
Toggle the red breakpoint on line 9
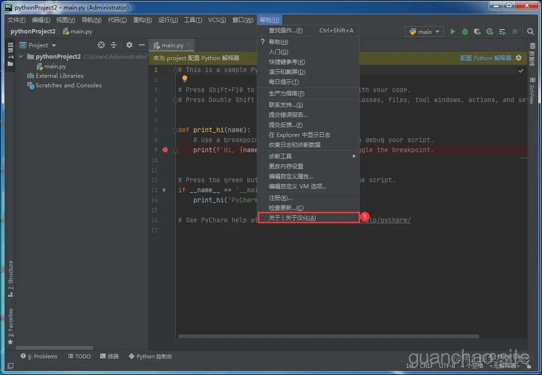pyautogui.click(x=165, y=150)
